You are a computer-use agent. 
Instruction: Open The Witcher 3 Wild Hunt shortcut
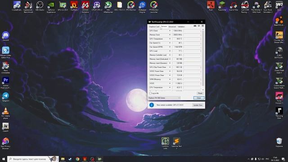(x=256, y=7)
